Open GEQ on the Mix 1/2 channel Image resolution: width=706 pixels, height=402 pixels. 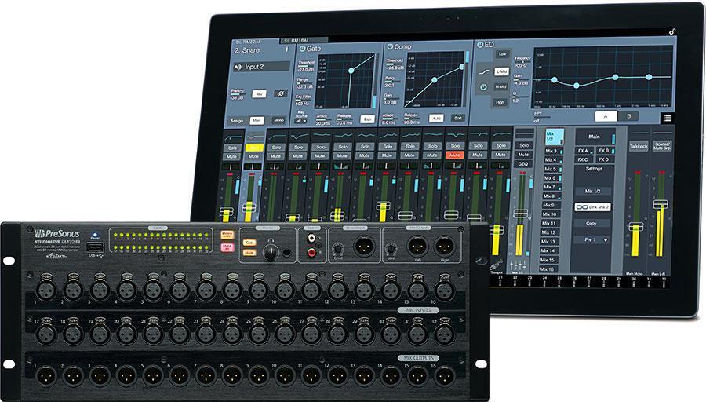pyautogui.click(x=524, y=164)
